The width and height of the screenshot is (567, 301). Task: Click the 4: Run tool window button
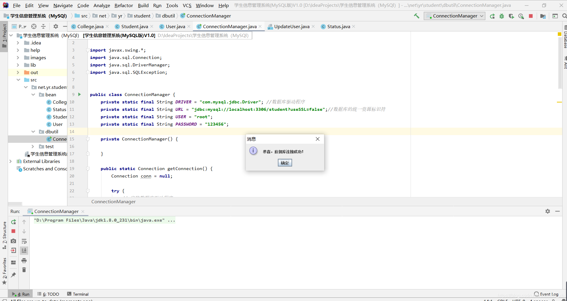[x=20, y=294]
